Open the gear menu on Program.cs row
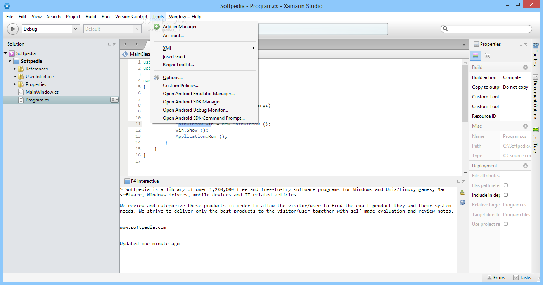 coord(114,100)
